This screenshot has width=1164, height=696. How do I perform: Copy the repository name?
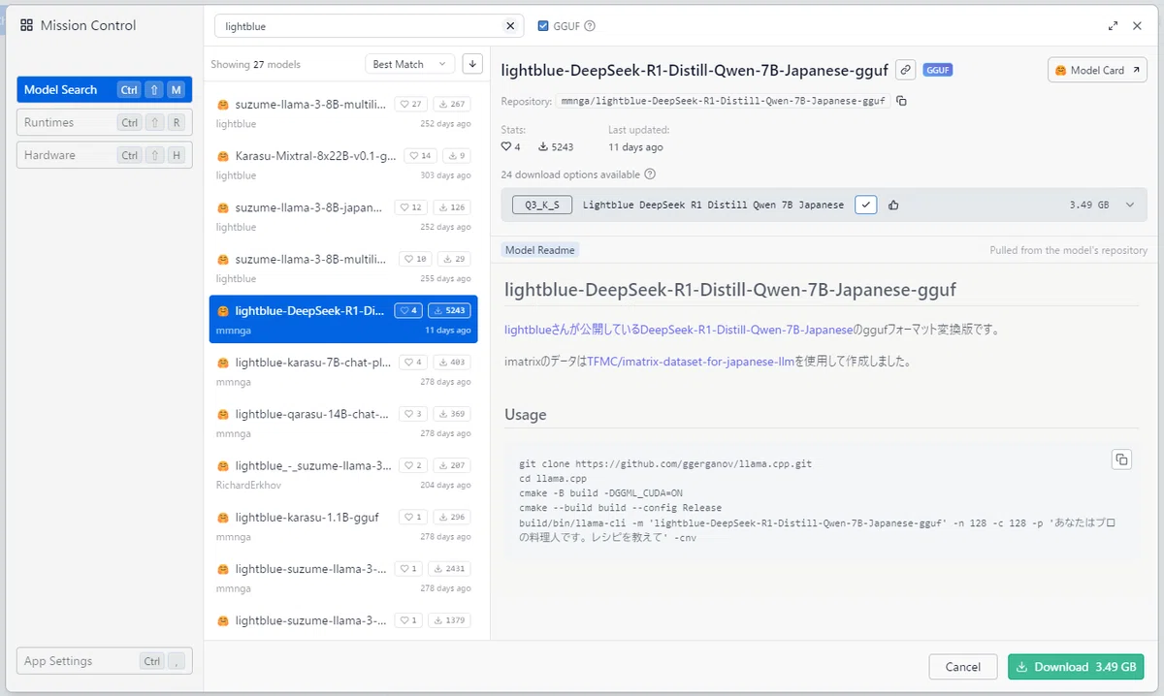[x=901, y=101]
